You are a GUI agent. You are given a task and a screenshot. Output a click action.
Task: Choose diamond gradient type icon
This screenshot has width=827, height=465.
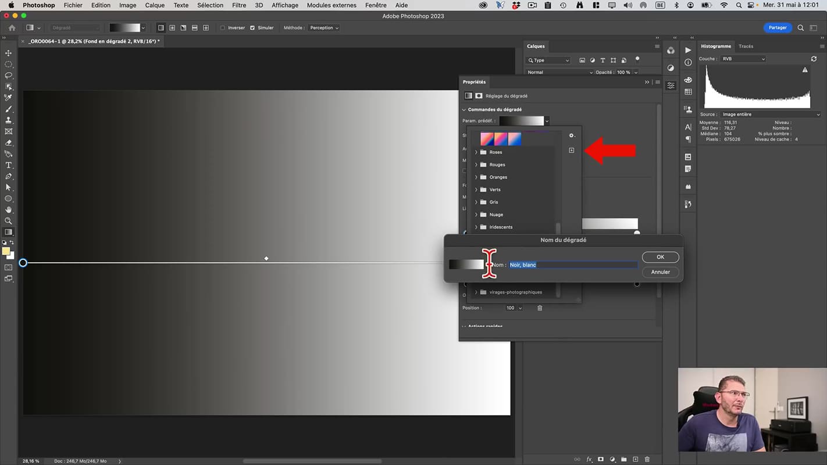[206, 28]
